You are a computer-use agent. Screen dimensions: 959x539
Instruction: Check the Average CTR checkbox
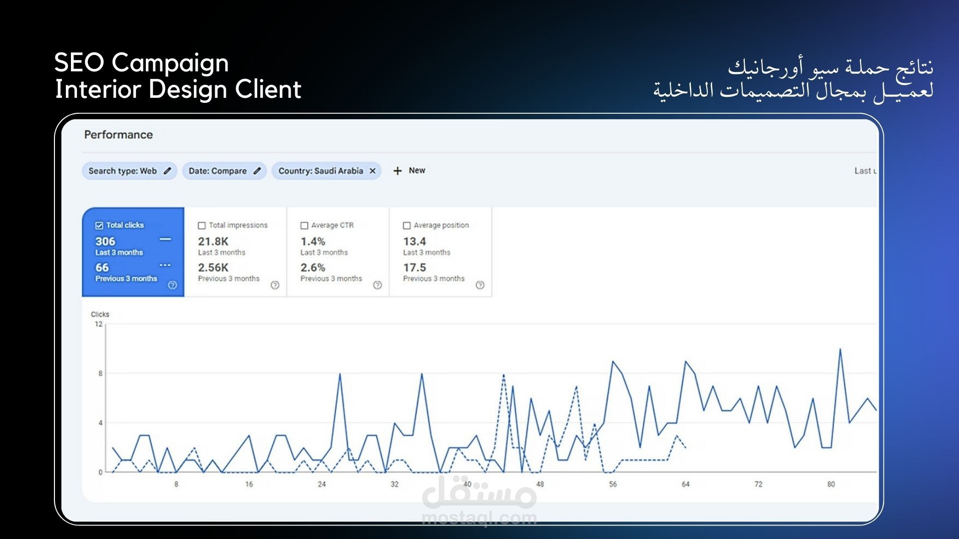click(x=304, y=226)
